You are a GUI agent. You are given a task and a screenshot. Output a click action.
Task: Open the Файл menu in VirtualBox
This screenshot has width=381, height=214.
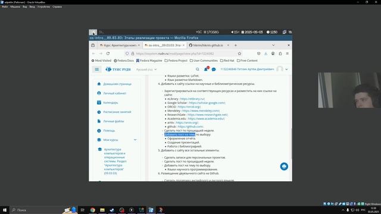5,7
